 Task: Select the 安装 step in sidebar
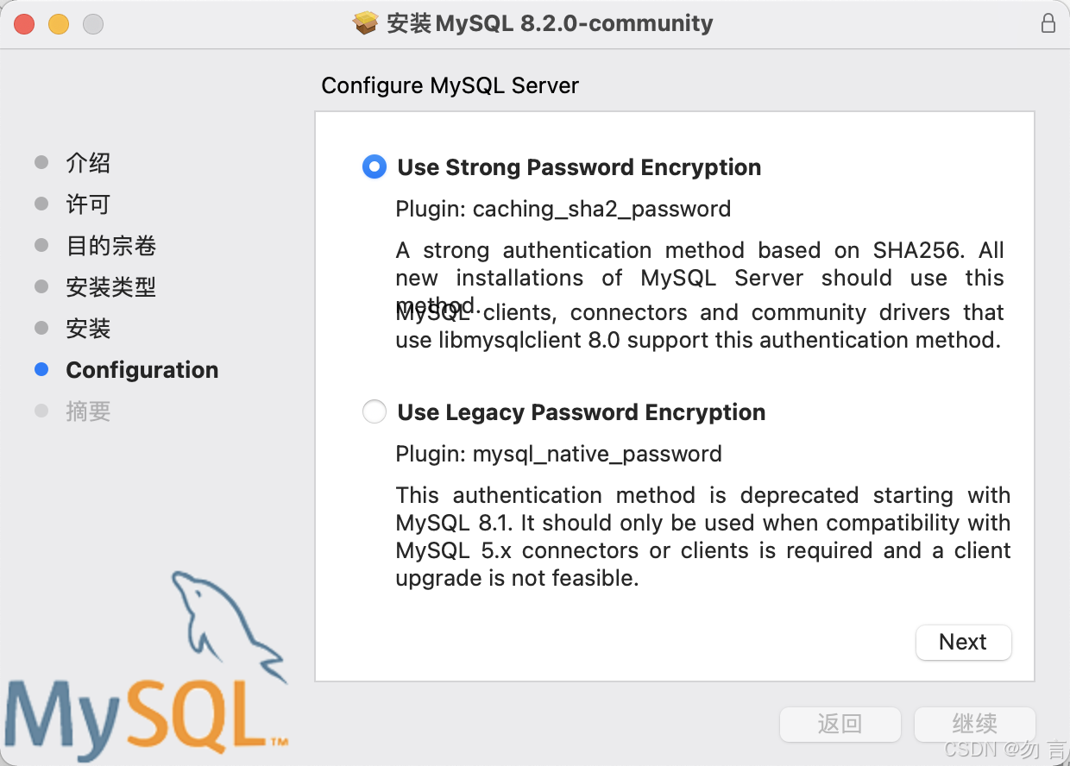[88, 328]
